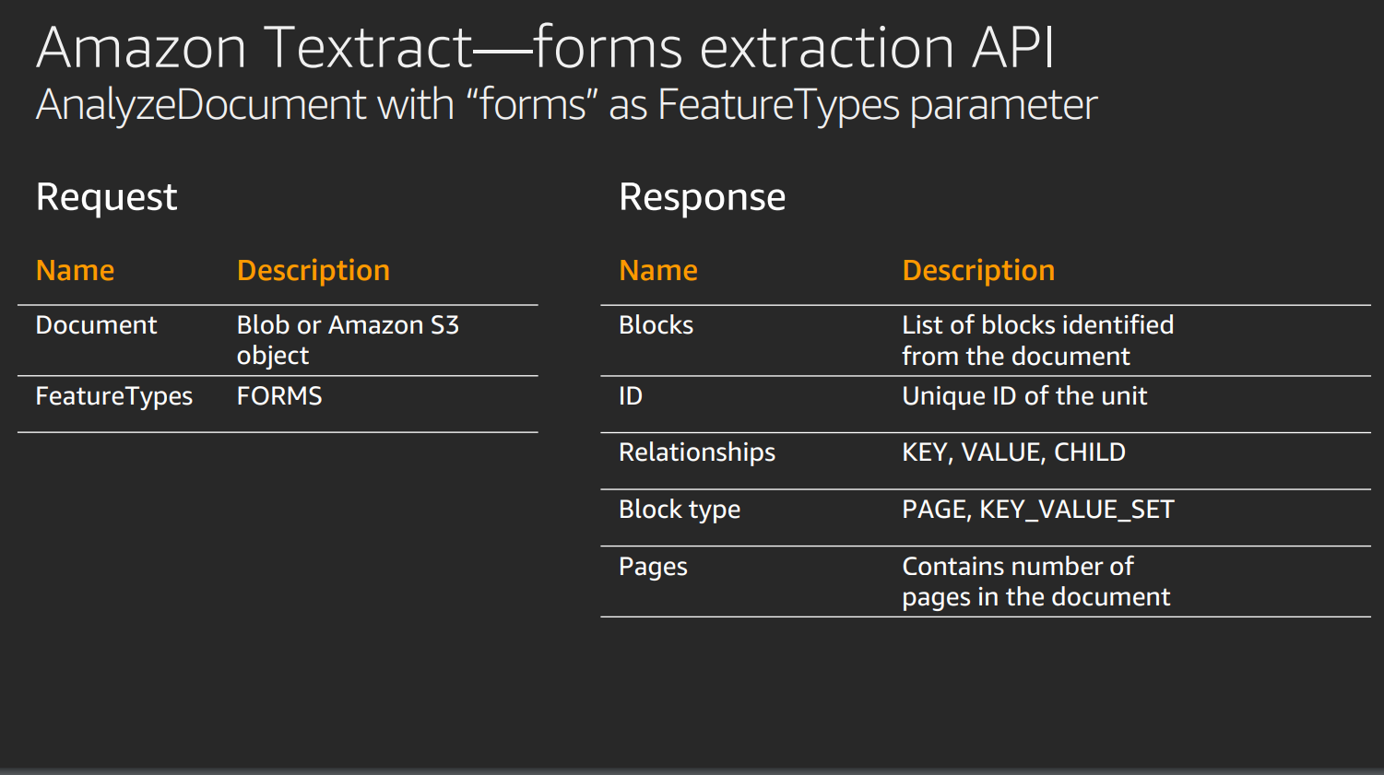Image resolution: width=1384 pixels, height=775 pixels.
Task: Select the AnalyzeDocument subtitle text
Action: 565,105
